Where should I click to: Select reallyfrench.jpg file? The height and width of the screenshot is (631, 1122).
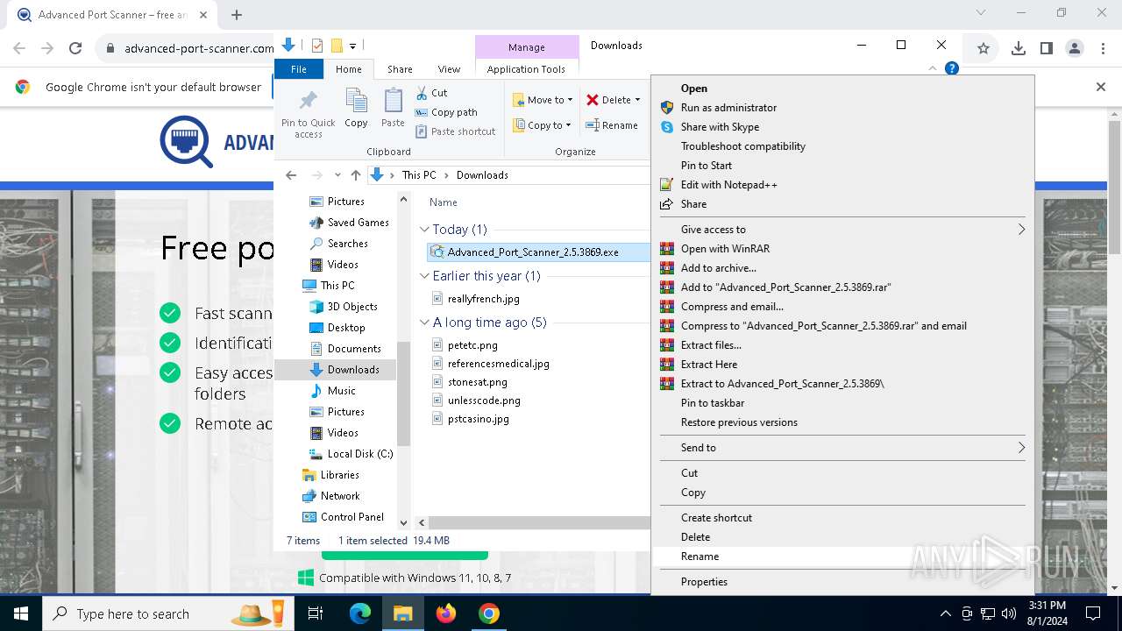[483, 299]
